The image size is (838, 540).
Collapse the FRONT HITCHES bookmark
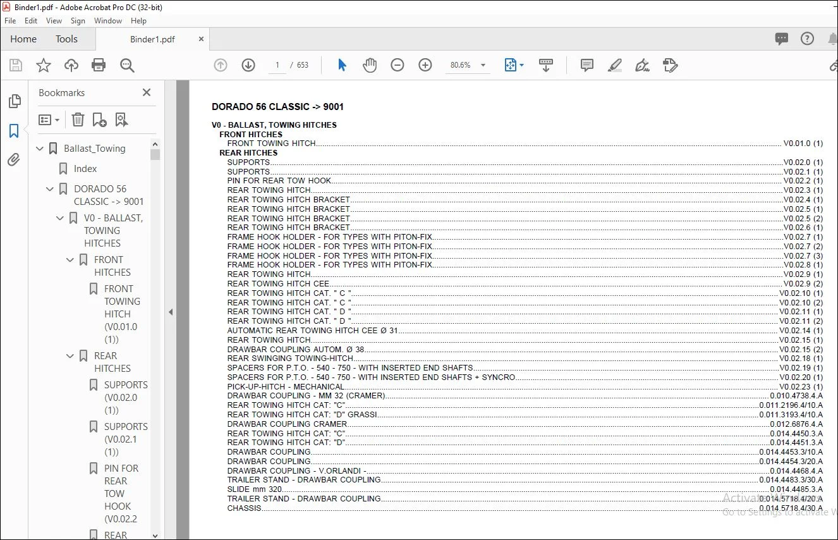coord(71,260)
